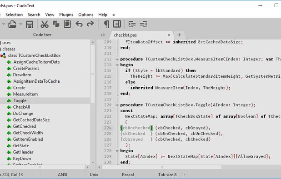
Task: Open the Search menu
Action: [34, 15]
